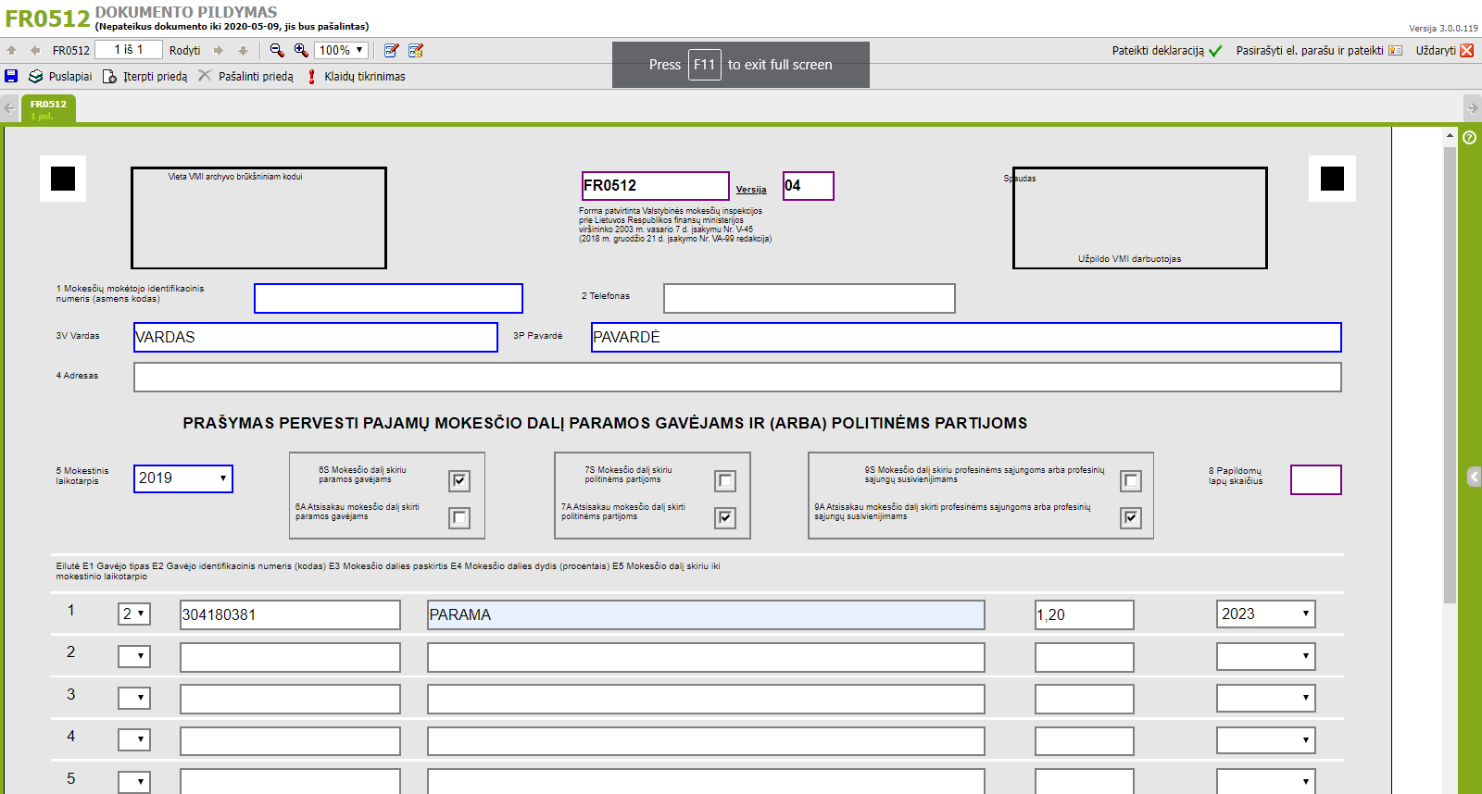The height and width of the screenshot is (794, 1482).
Task: Click the red Uždaryti close icon
Action: click(1467, 51)
